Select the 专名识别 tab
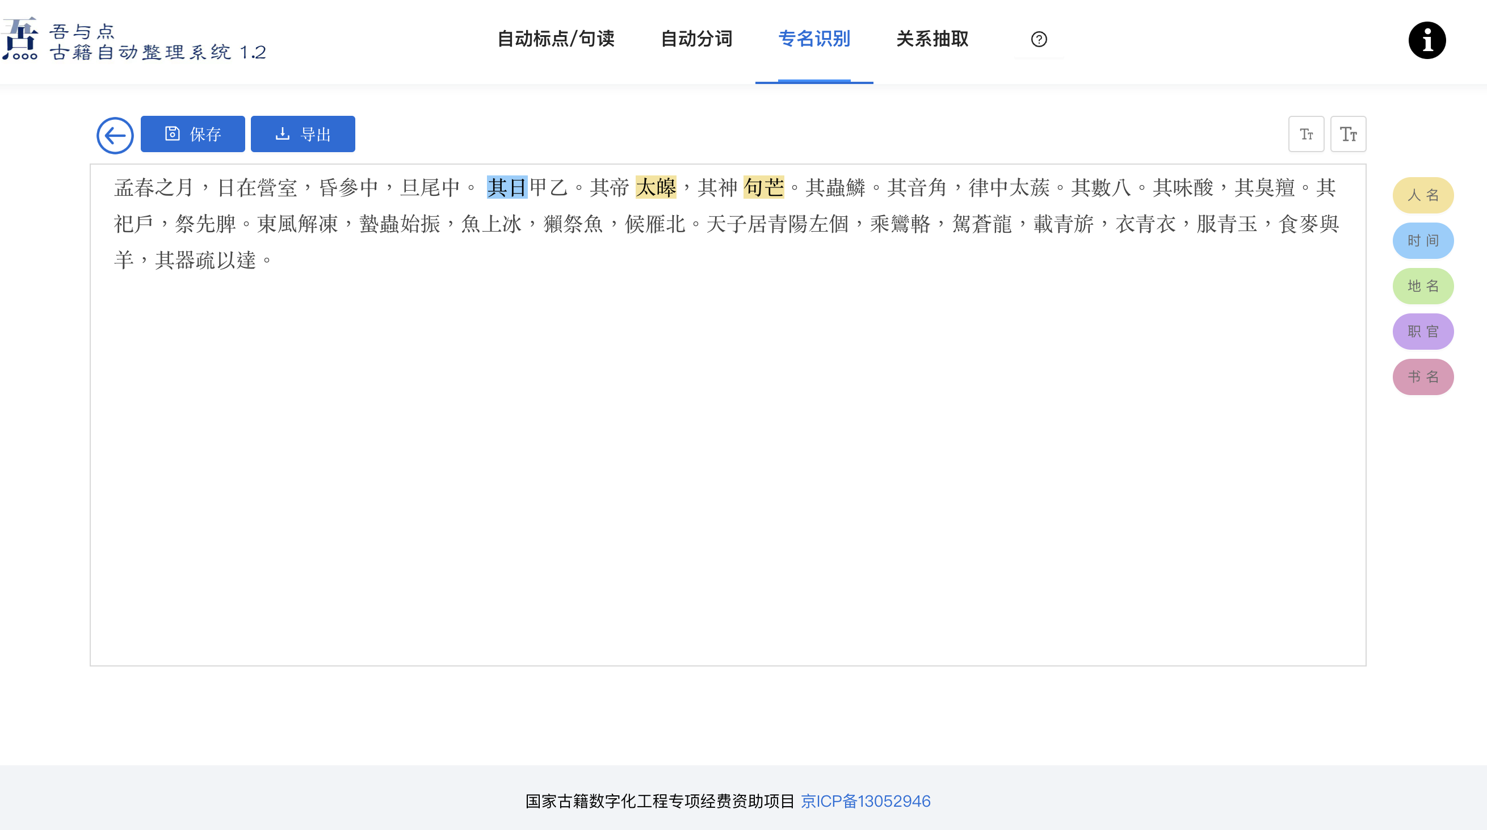Image resolution: width=1487 pixels, height=830 pixels. click(x=814, y=39)
